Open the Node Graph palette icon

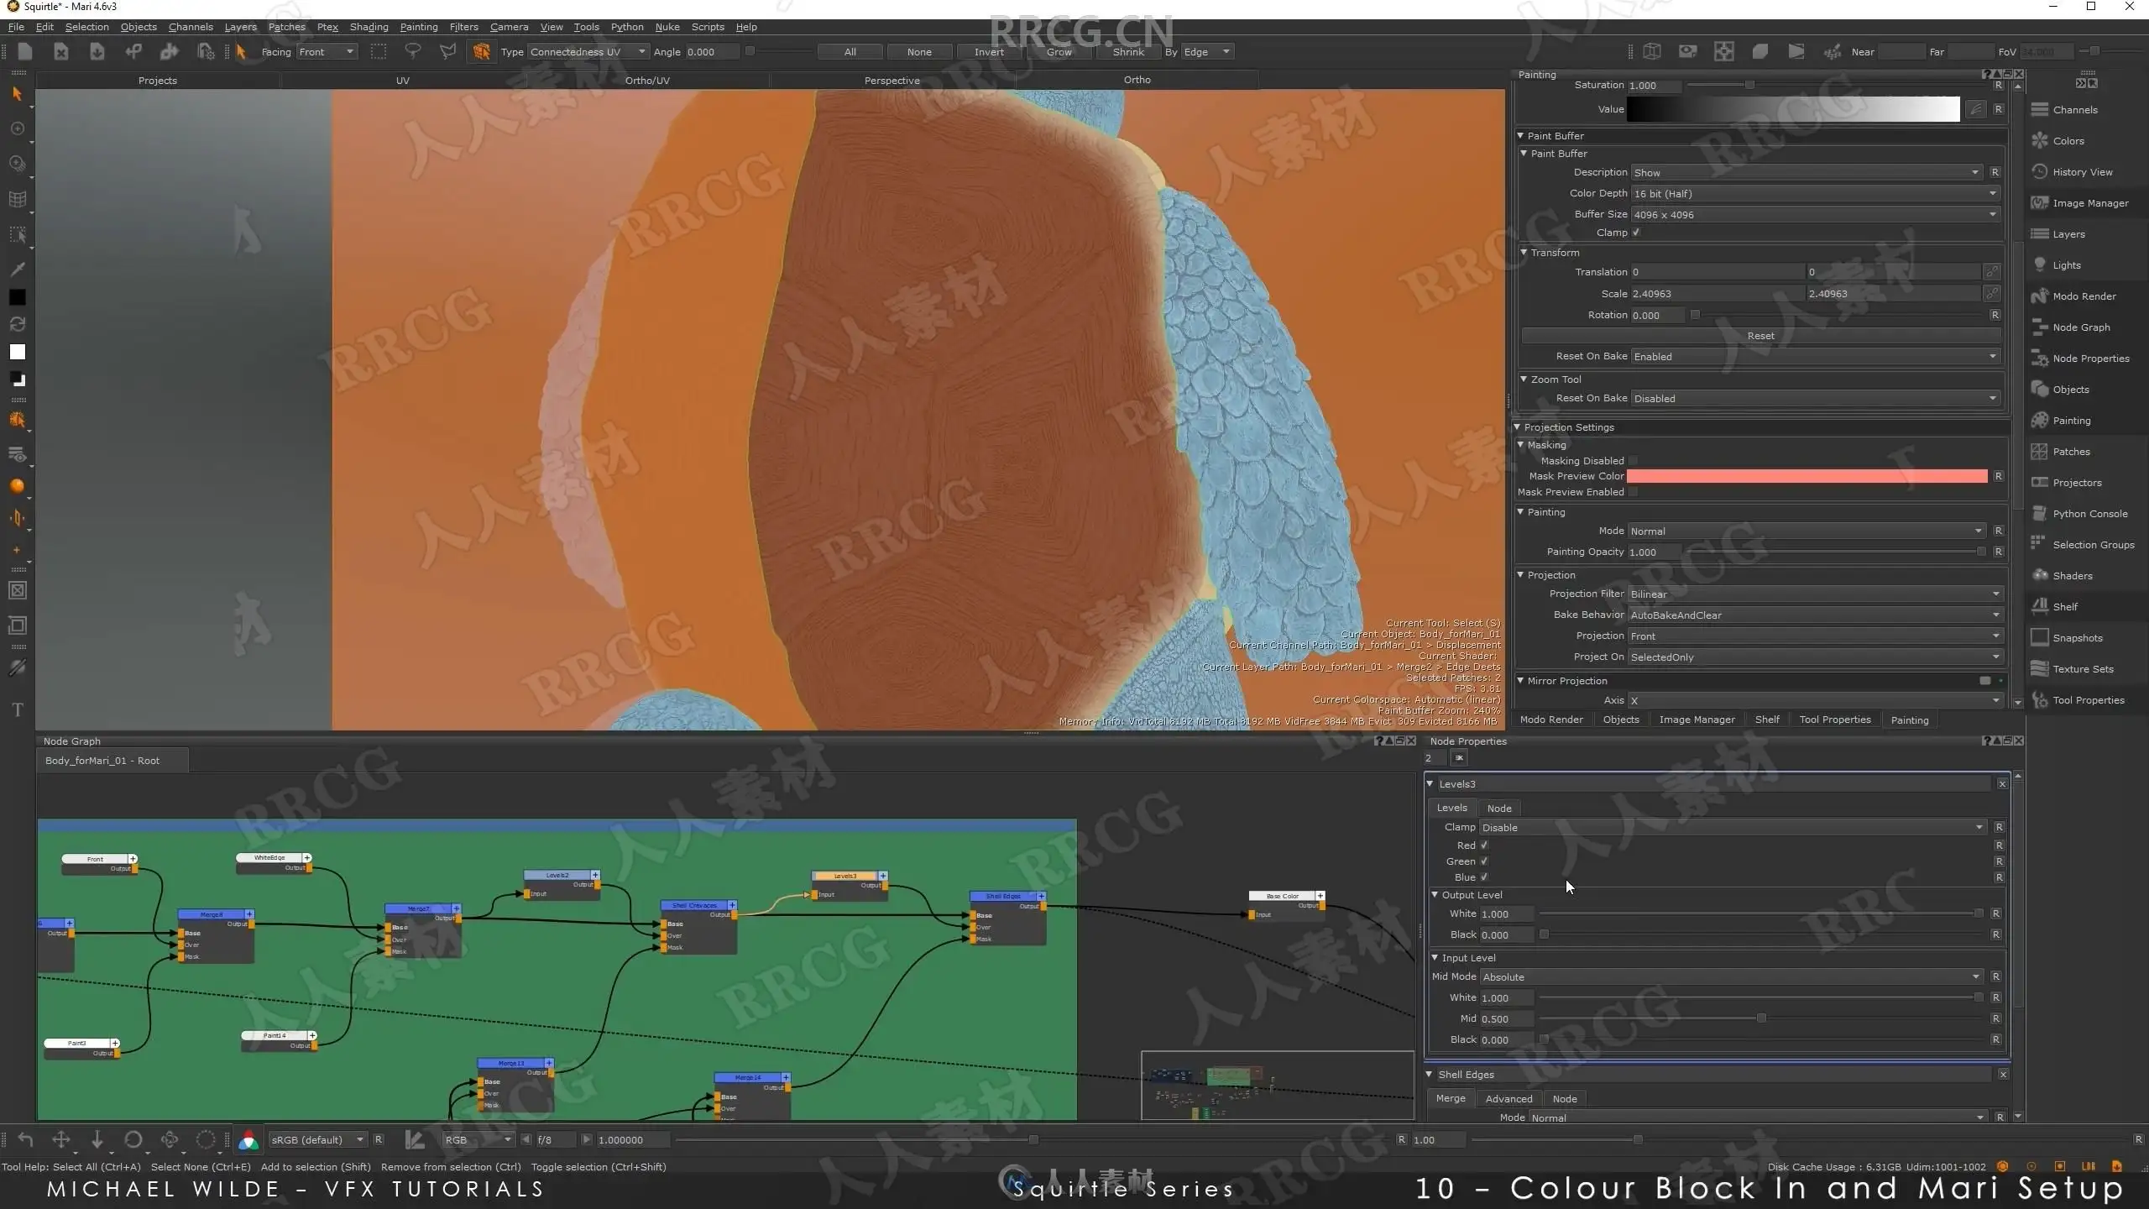[2040, 327]
